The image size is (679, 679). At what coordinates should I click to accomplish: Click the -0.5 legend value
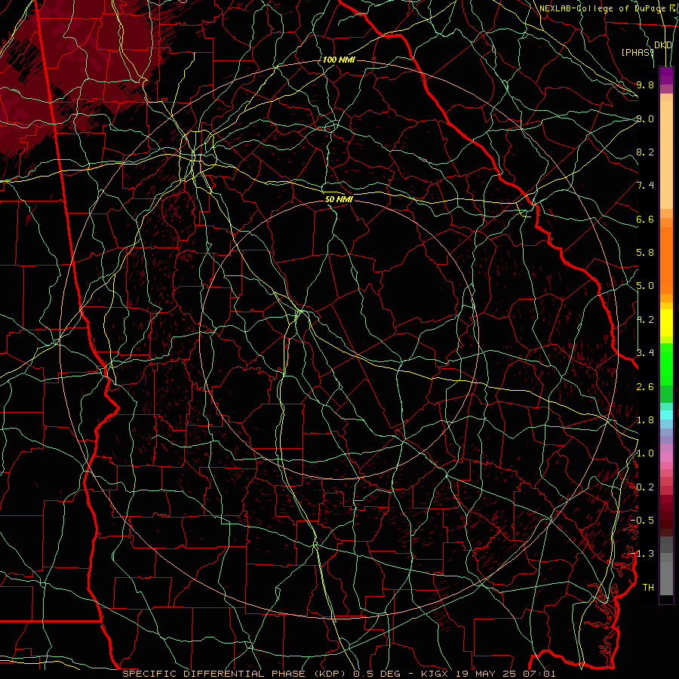(642, 521)
